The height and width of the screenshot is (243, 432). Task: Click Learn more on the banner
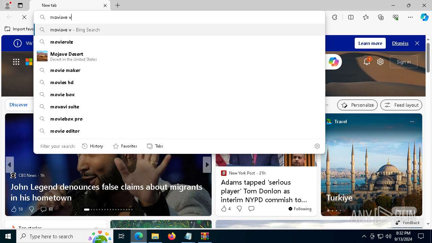pyautogui.click(x=370, y=43)
